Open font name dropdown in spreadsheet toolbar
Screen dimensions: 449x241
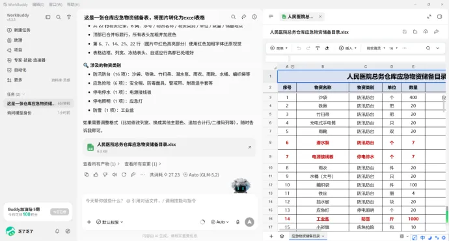coord(376,48)
